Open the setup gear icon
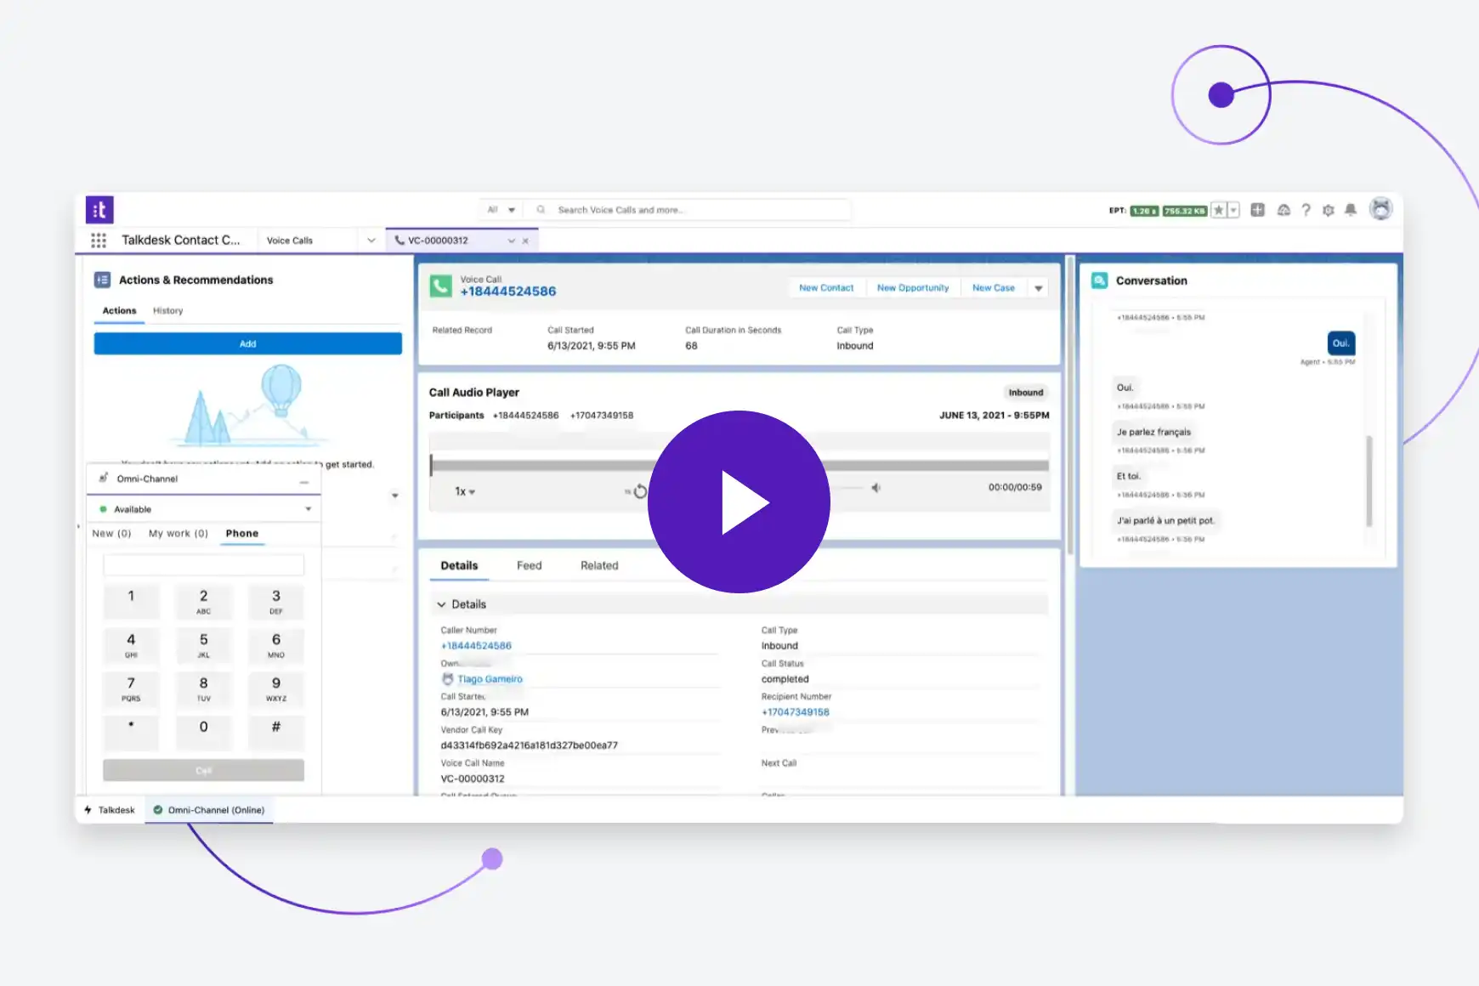Image resolution: width=1479 pixels, height=986 pixels. [1329, 210]
